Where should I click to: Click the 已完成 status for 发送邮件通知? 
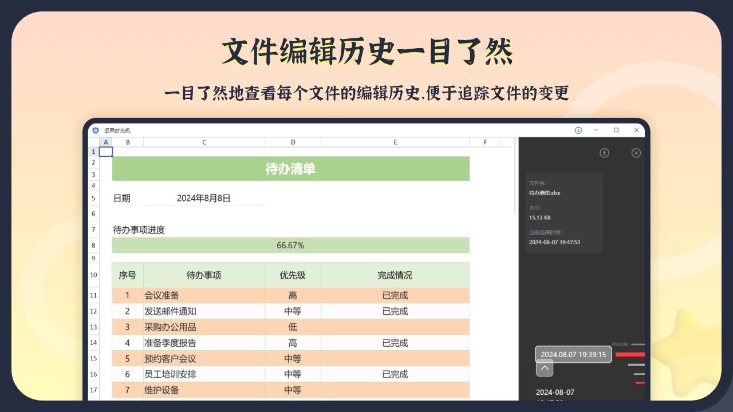click(395, 311)
